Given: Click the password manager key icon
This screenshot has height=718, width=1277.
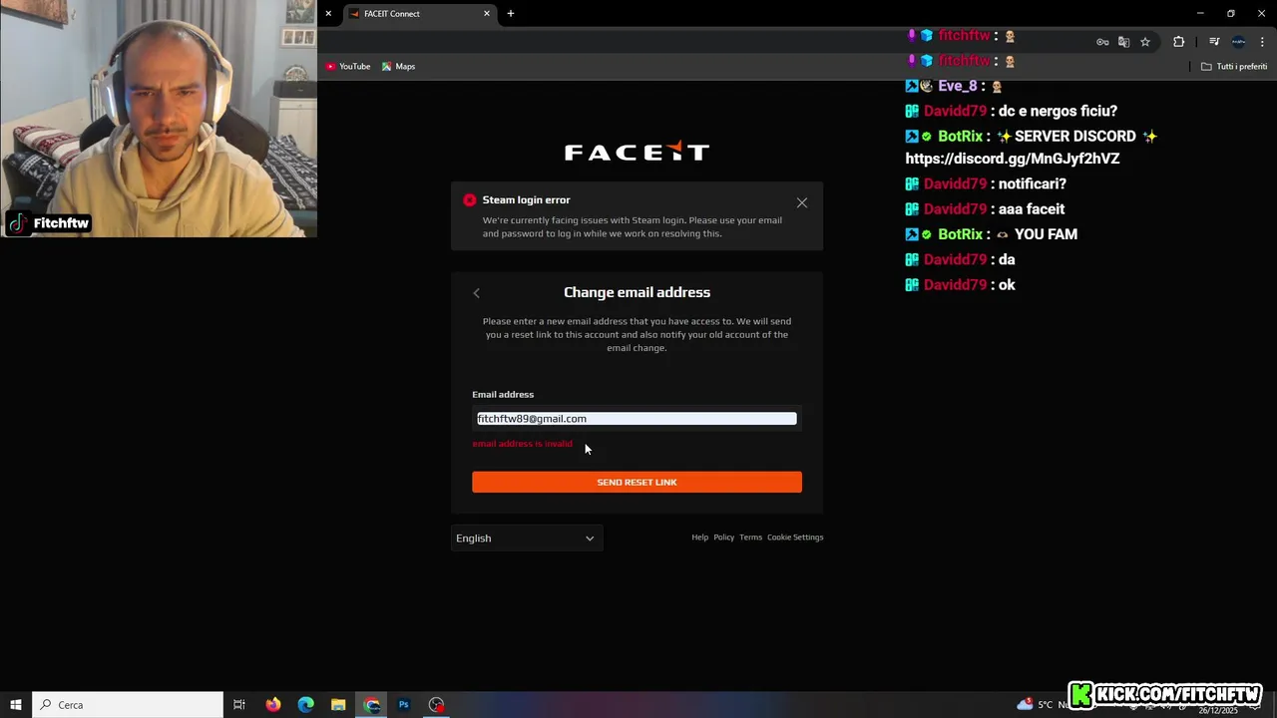Looking at the screenshot, I should (1102, 42).
